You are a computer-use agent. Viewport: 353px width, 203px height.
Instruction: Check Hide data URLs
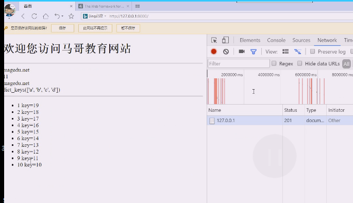(x=299, y=63)
